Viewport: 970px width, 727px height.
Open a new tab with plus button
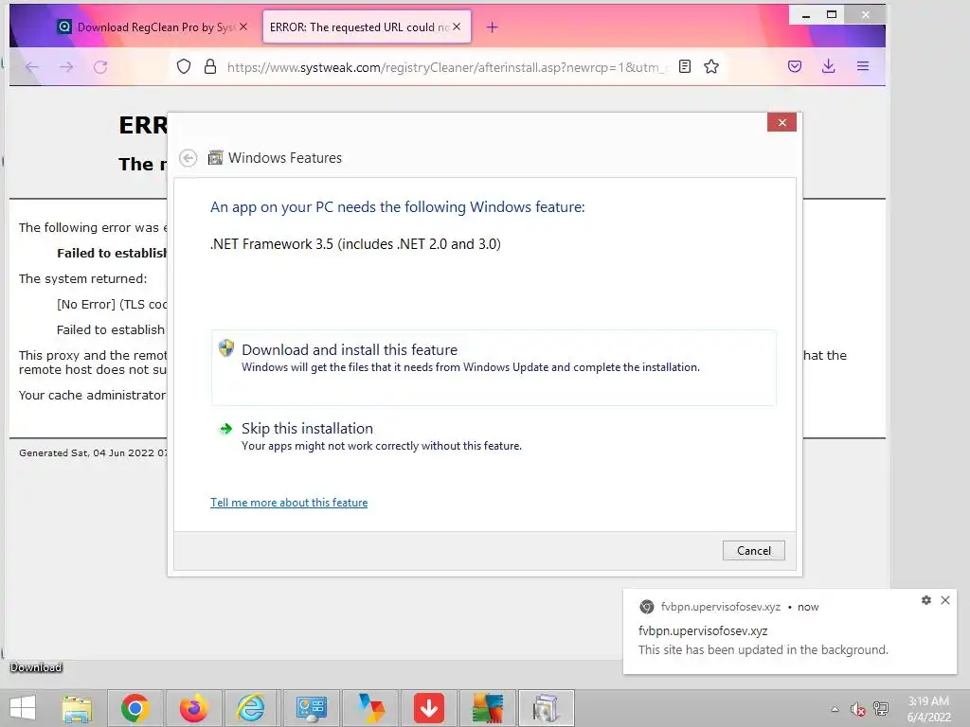492,27
